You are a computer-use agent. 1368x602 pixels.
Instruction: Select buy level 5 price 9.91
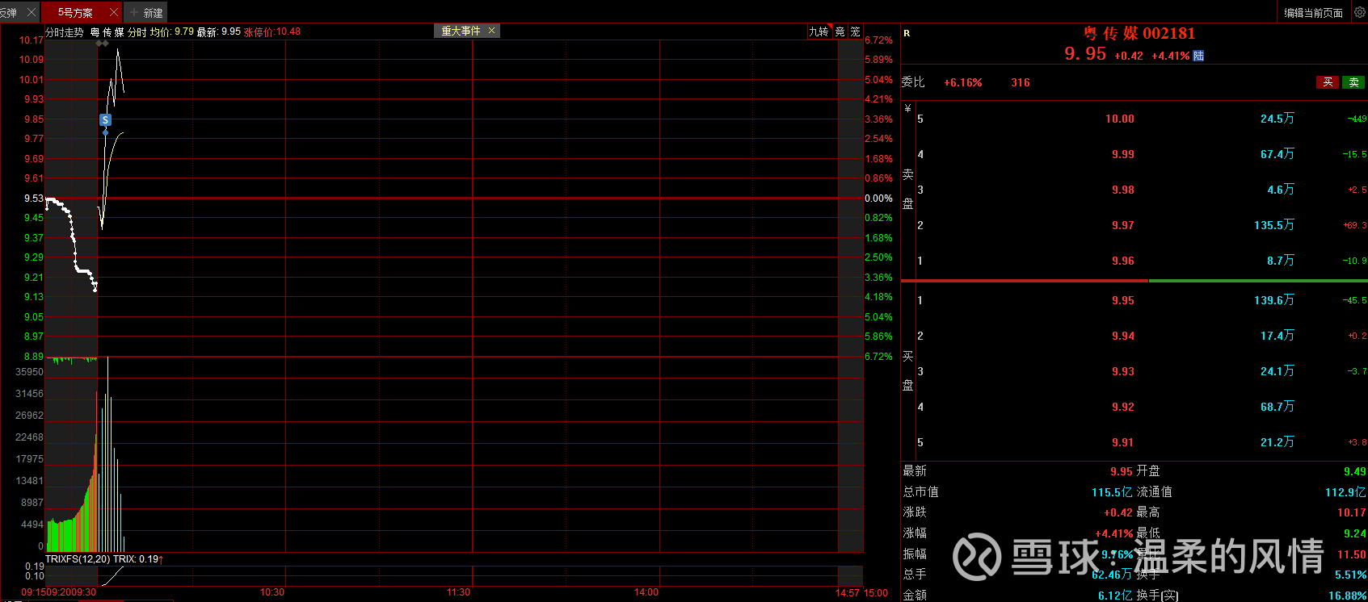1123,442
